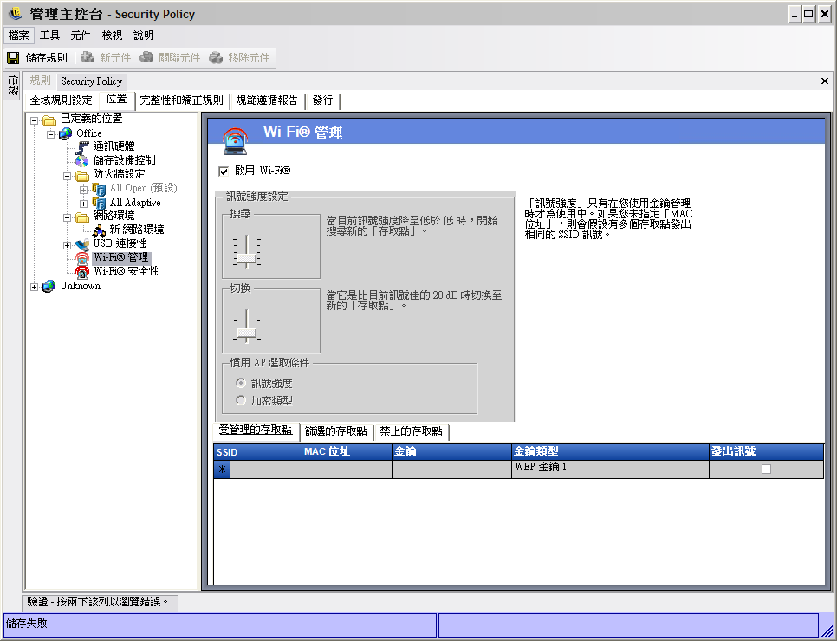The height and width of the screenshot is (641, 837).
Task: Click the 儲存失敗 status bar message
Action: tap(220, 625)
